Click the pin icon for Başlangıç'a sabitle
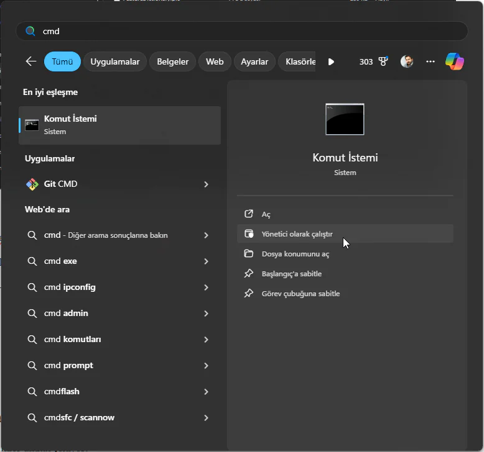Screen dimensions: 484x452 coord(249,273)
